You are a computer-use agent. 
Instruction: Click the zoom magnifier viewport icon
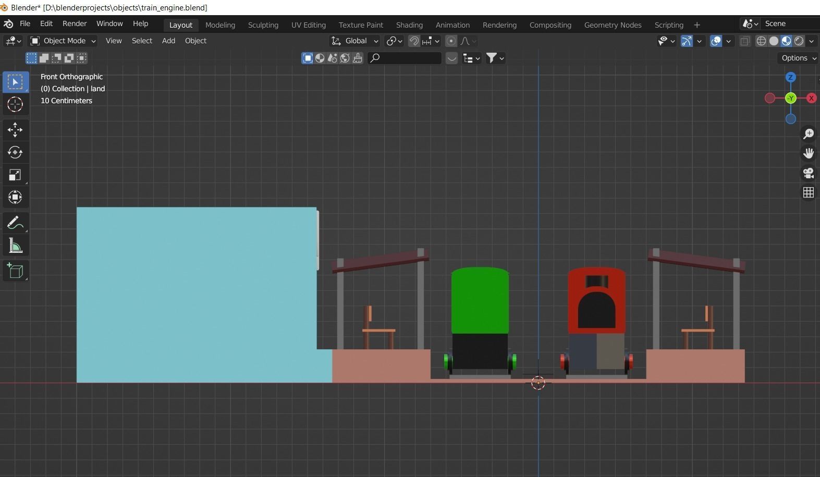pos(809,134)
